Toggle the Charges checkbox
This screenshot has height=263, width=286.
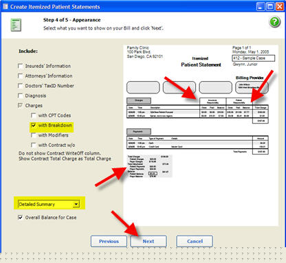coord(20,106)
